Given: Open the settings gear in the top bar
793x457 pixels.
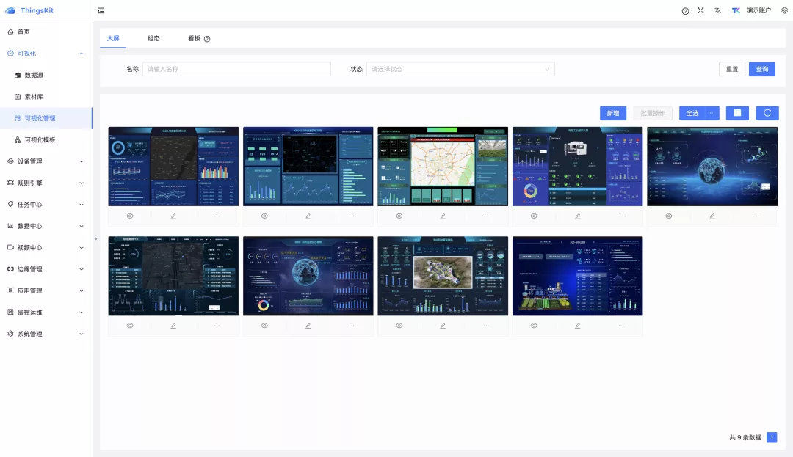Looking at the screenshot, I should pyautogui.click(x=784, y=10).
